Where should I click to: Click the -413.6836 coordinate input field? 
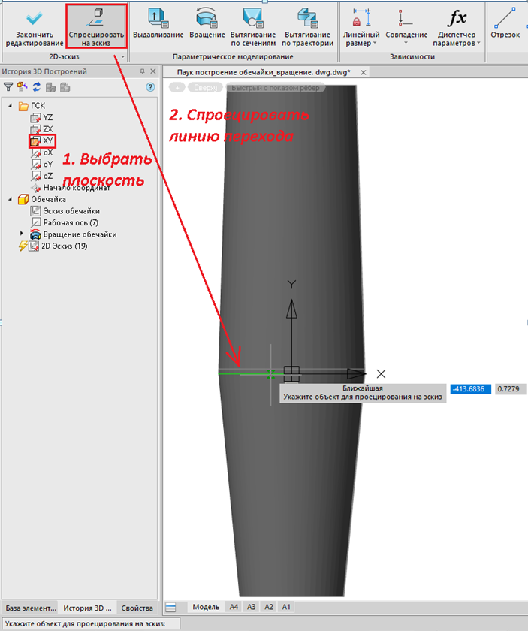click(471, 389)
